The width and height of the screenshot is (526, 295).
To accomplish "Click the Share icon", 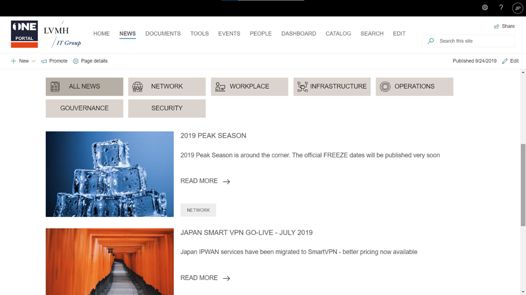I will tap(496, 26).
